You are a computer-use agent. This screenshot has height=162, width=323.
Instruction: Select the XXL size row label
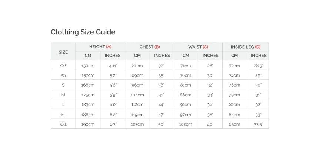coord(63,124)
